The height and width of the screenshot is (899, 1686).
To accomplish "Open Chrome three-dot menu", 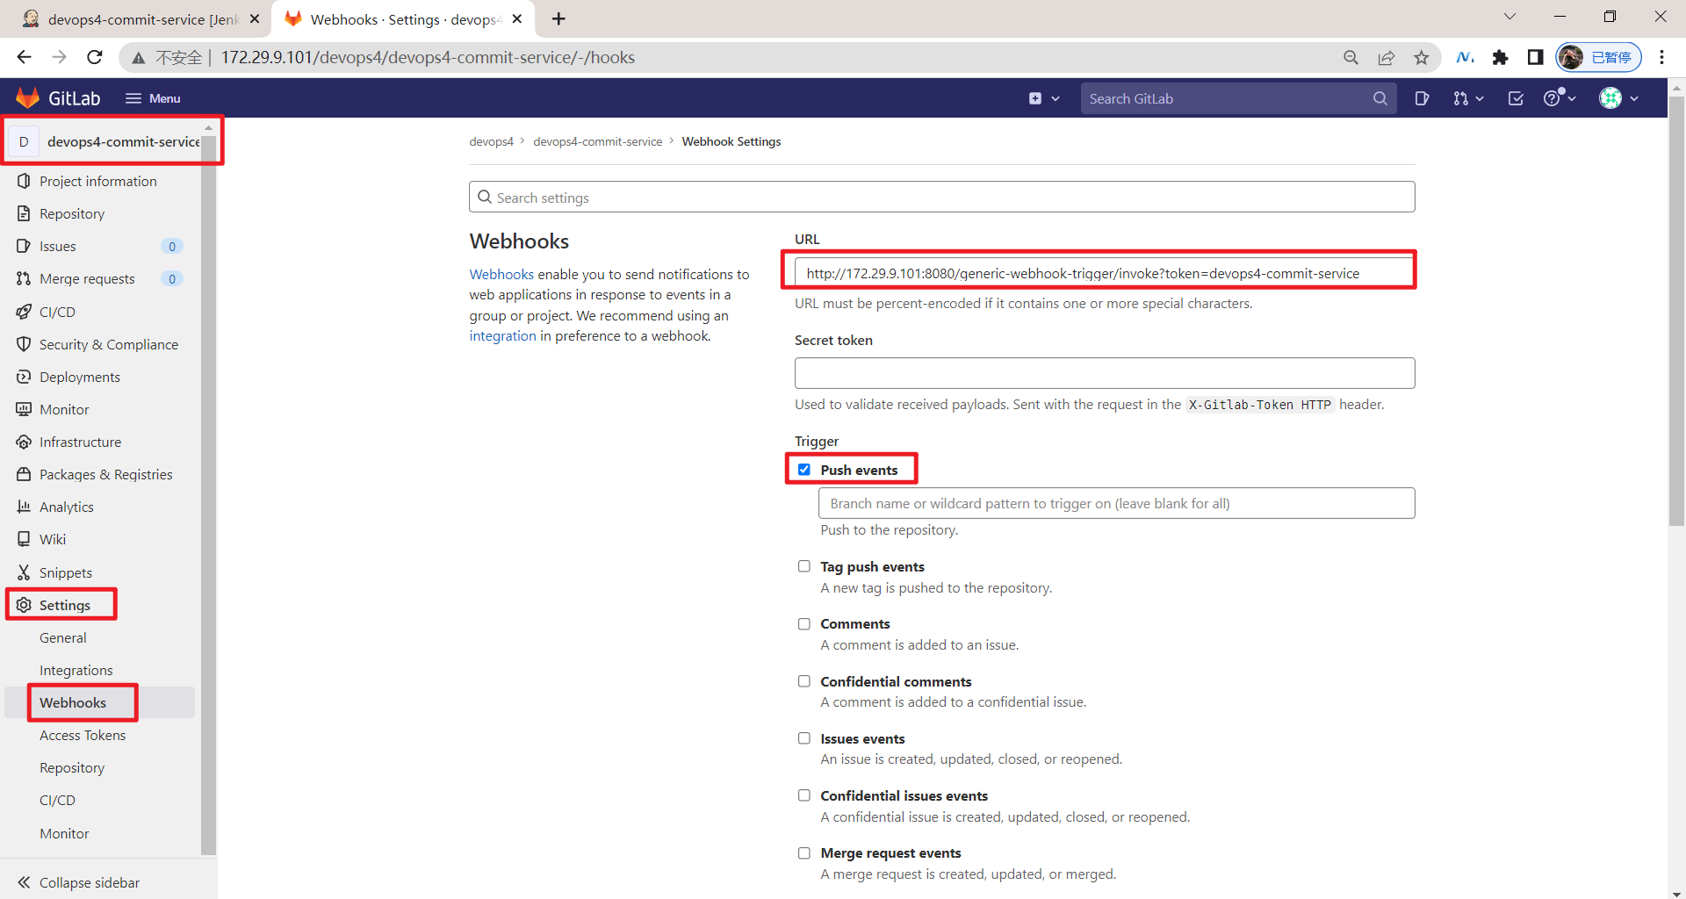I will pyautogui.click(x=1661, y=57).
